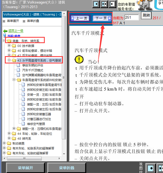Click the top center-split view icon

point(104,4)
